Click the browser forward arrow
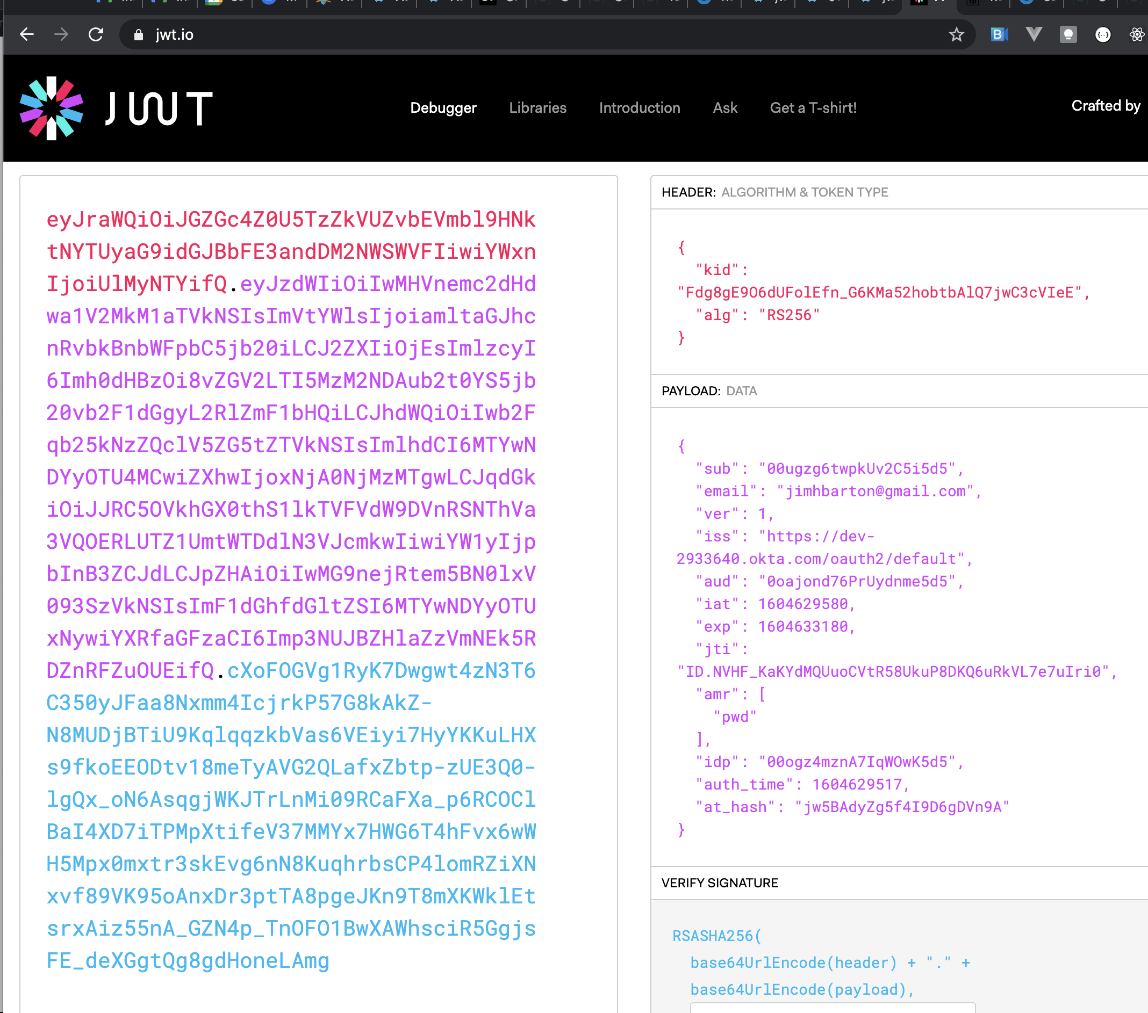Viewport: 1148px width, 1013px height. (x=61, y=35)
